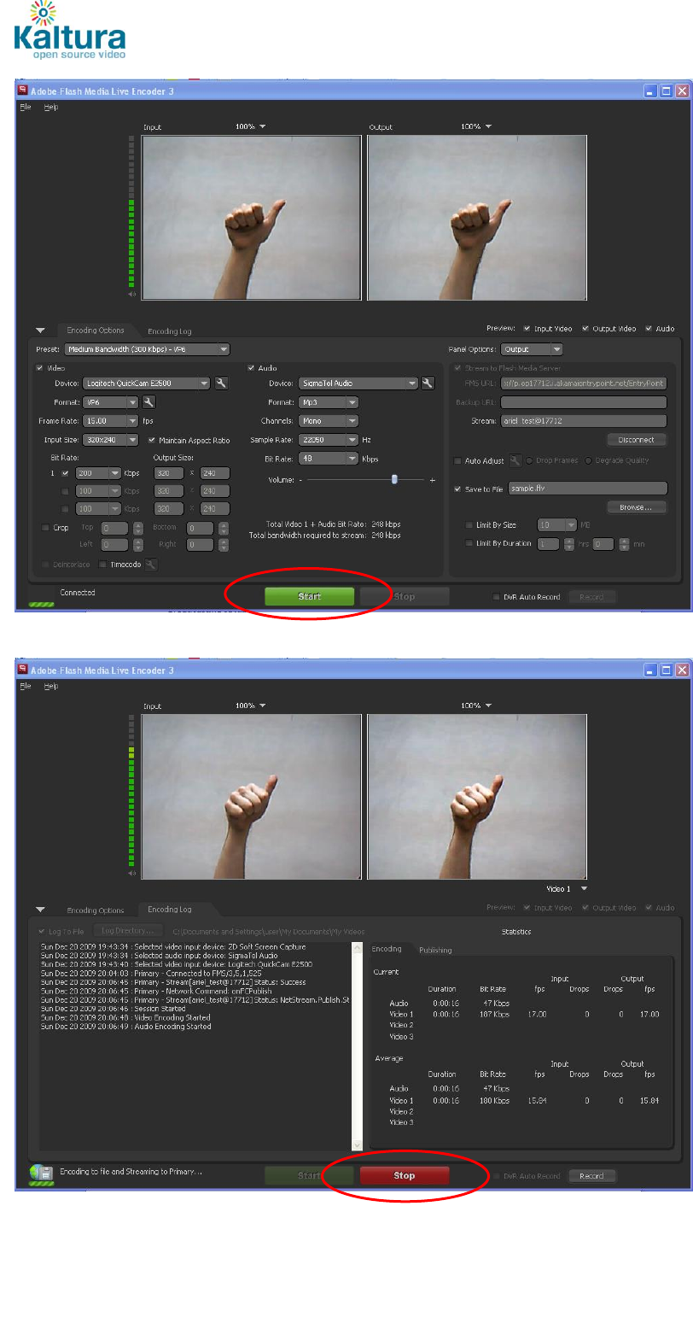The height and width of the screenshot is (1323, 693).
Task: Open the SigmaTel audio device settings wrench
Action: pos(428,383)
